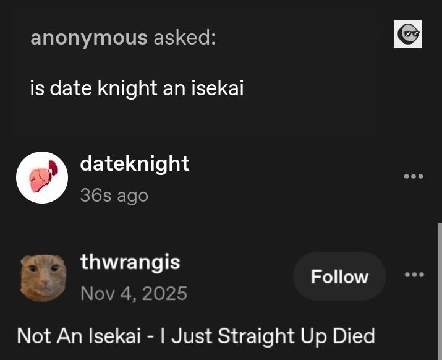The width and height of the screenshot is (442, 360).
Task: Open the 'Nov 4, 2025' timestamp permalink
Action: click(x=134, y=293)
